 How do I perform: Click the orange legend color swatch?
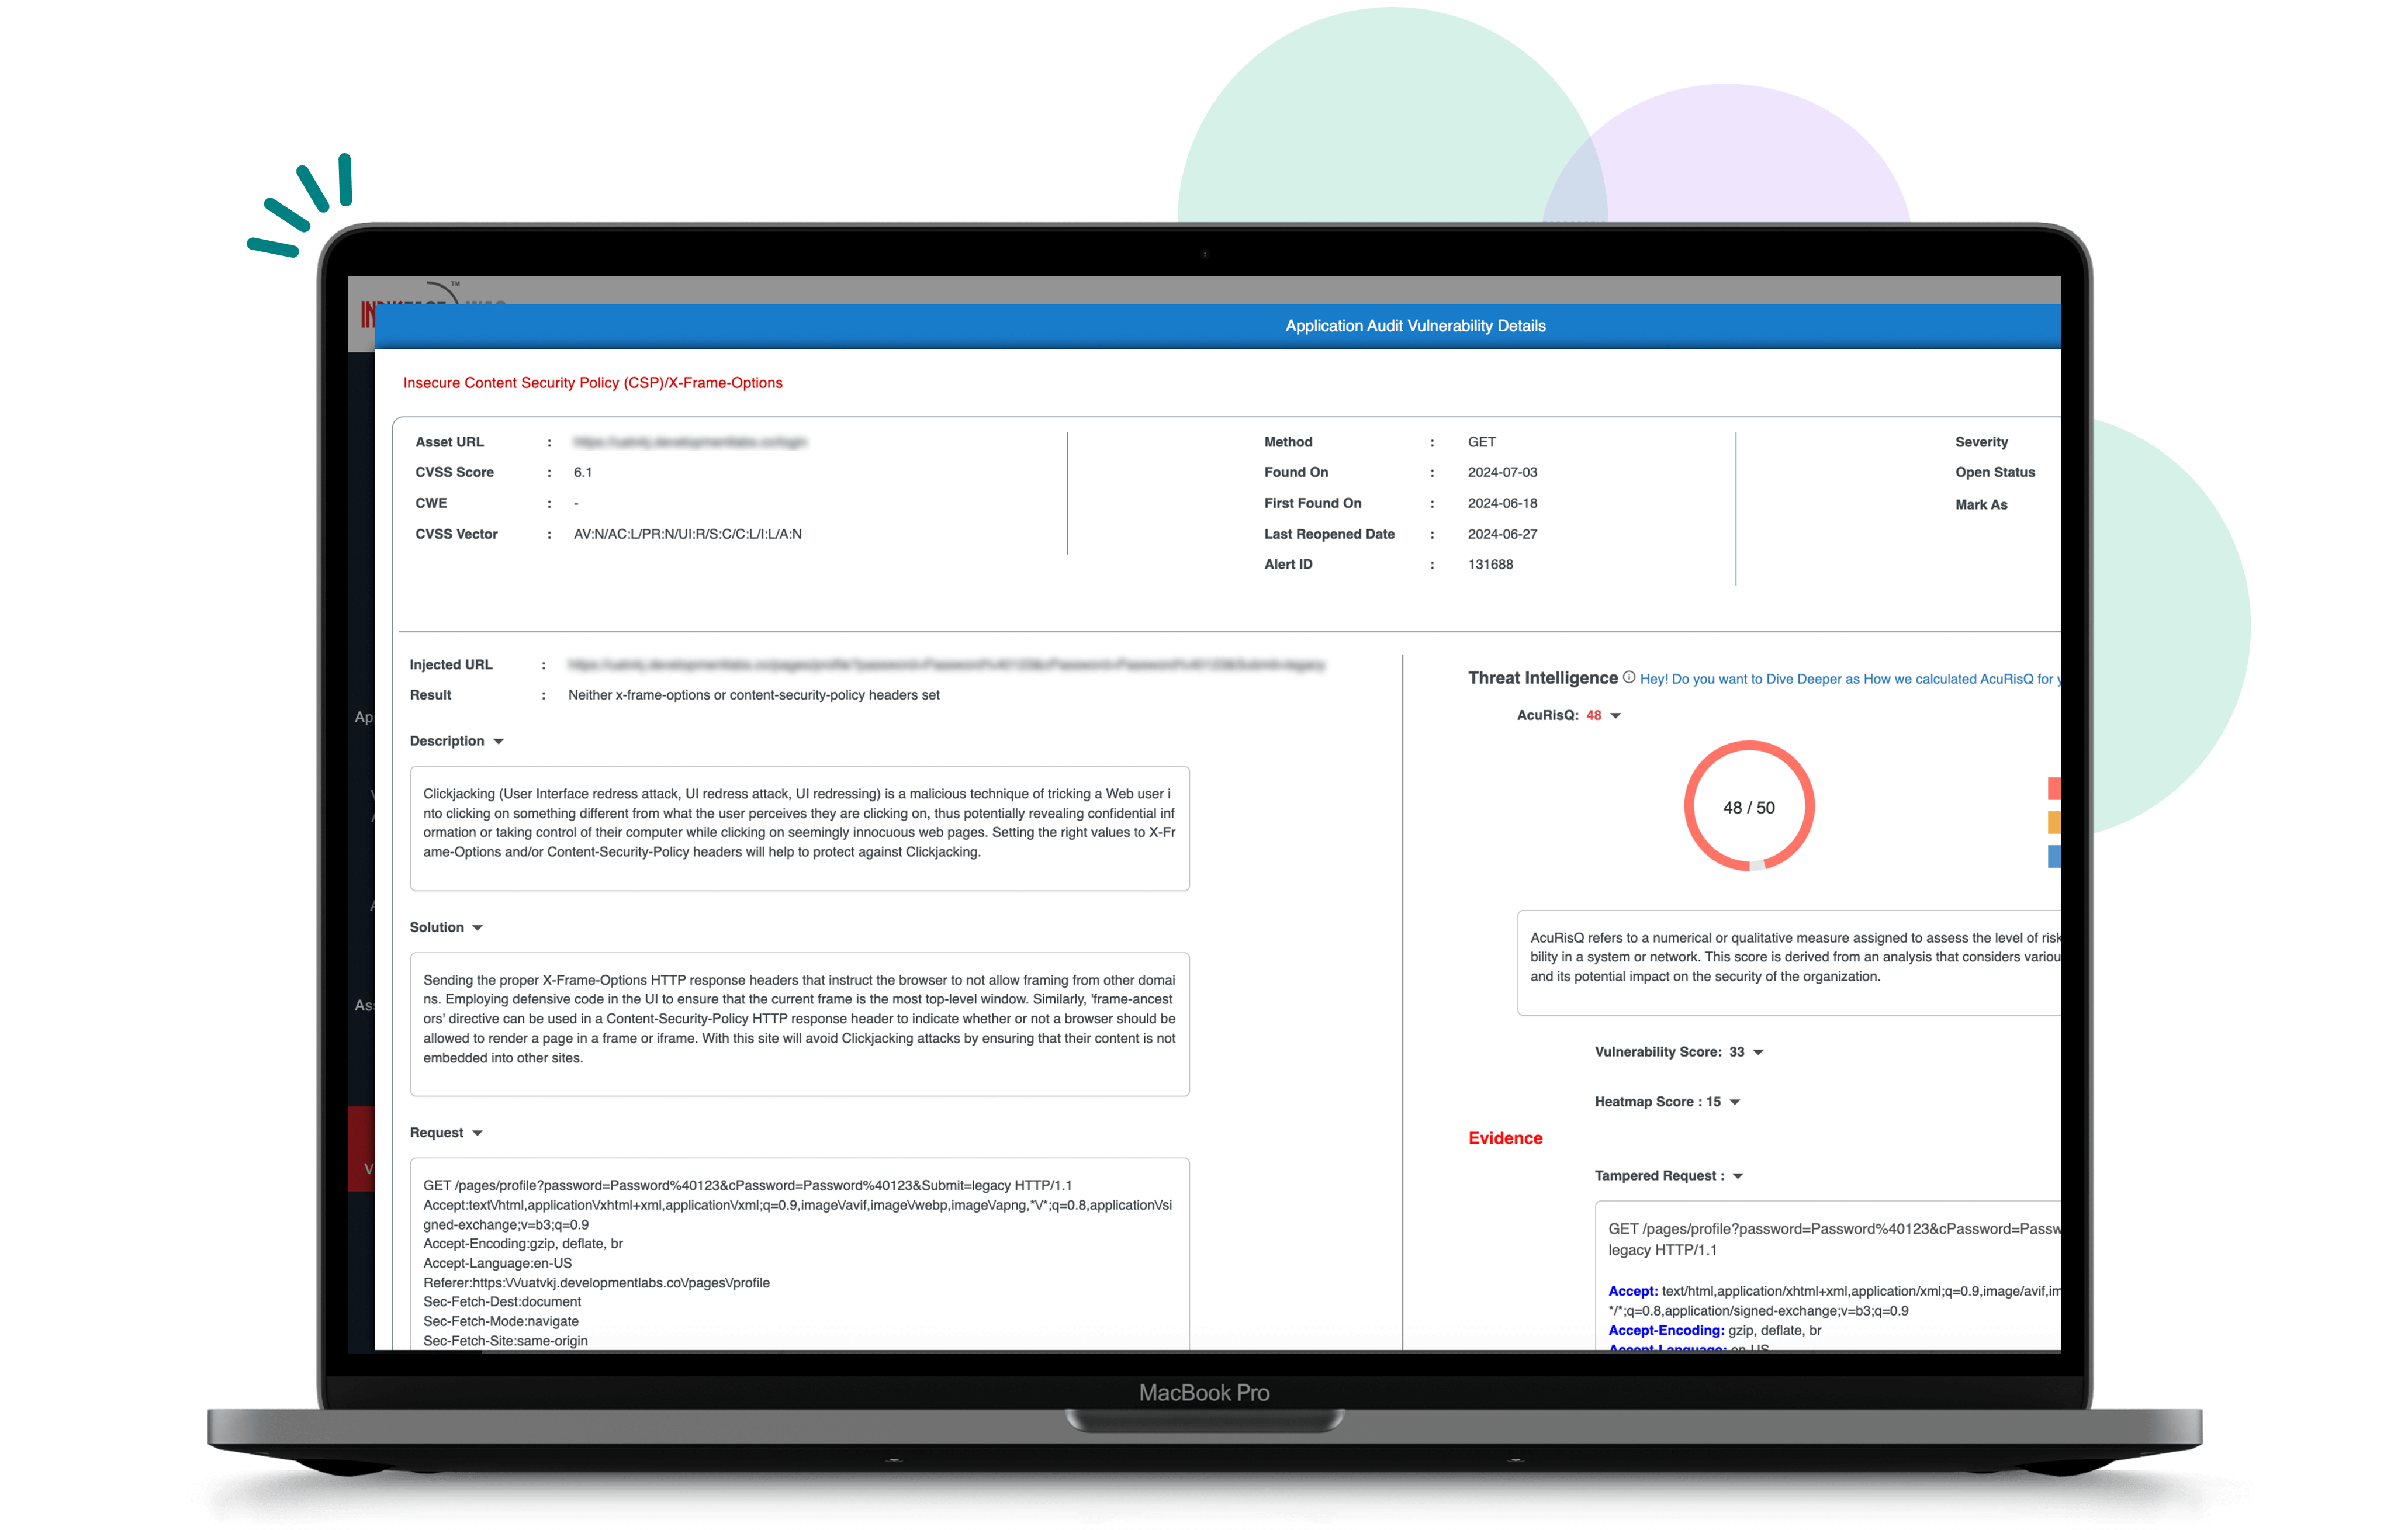point(2053,822)
